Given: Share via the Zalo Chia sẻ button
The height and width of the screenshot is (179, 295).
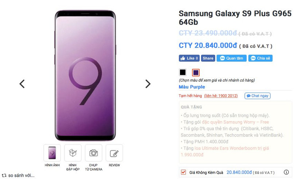Looking at the screenshot, I should click(x=260, y=58).
